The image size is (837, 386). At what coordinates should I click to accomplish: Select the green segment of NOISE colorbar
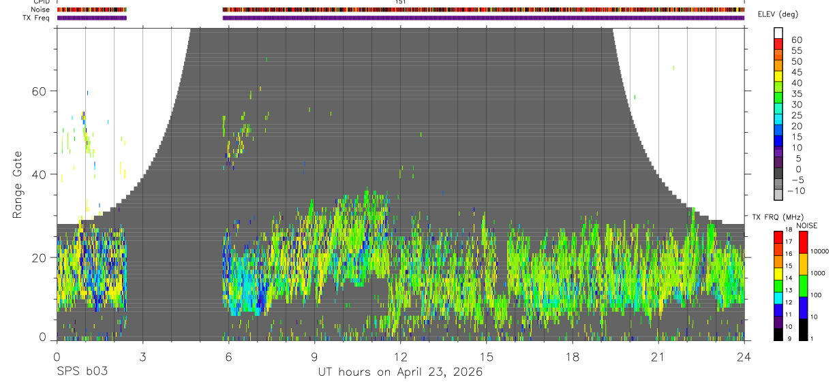[x=804, y=285]
